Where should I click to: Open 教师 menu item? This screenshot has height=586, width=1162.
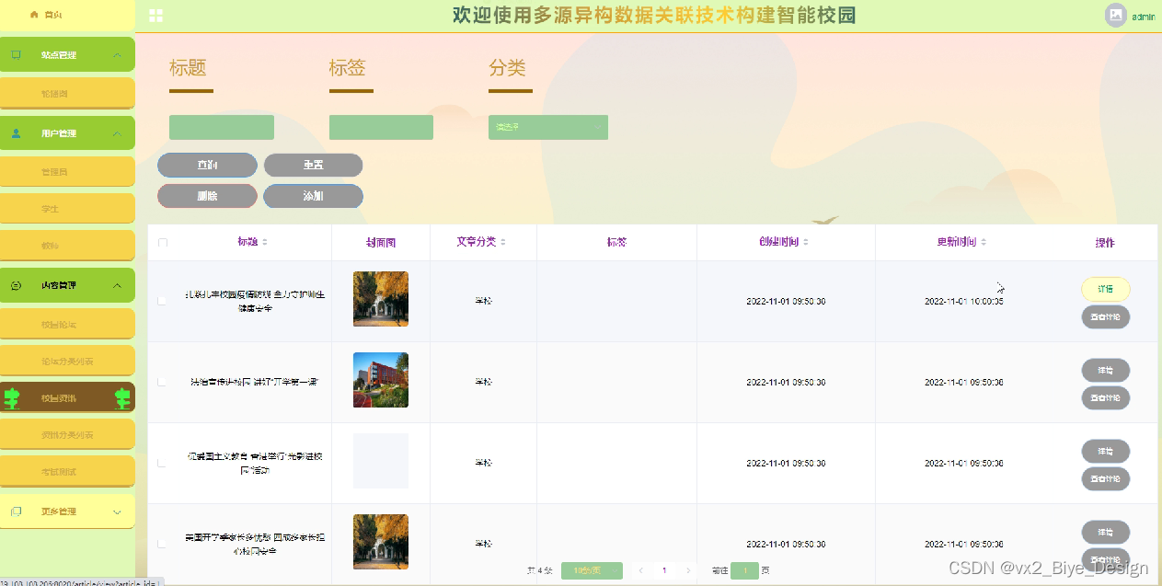pyautogui.click(x=67, y=246)
